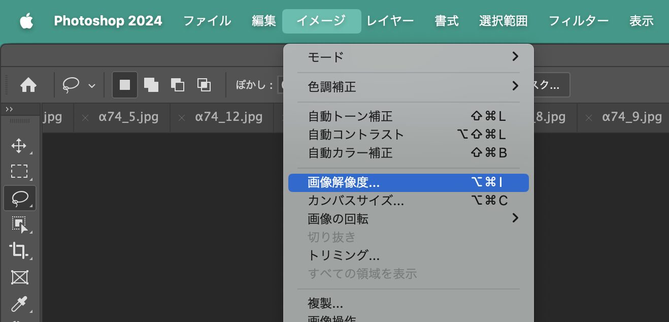Open the ファイル menu
This screenshot has height=322, width=669.
(207, 21)
